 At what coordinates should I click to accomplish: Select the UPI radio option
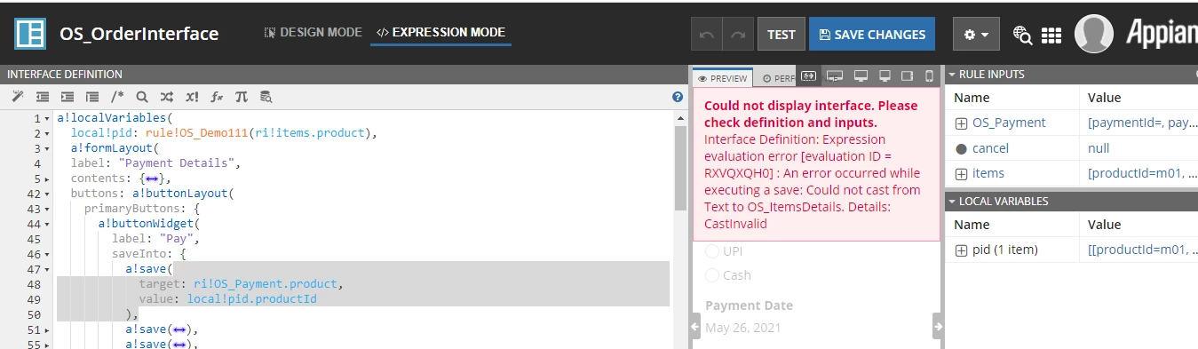712,251
